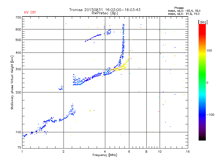Screen dimensions: 221x165
Task: Click the '1' frequency tick label
Action: 22,152
